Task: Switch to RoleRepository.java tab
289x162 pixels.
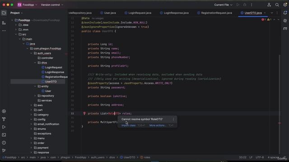Action: (80, 13)
